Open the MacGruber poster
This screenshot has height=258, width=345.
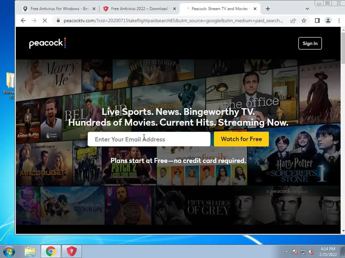tap(44, 164)
